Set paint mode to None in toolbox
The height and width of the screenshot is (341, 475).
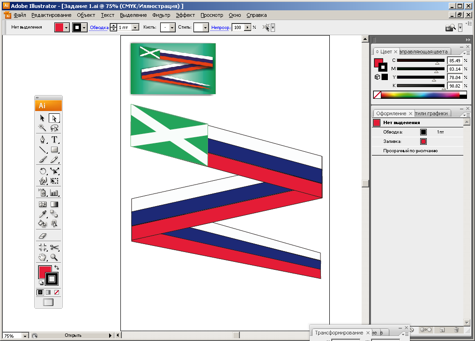point(57,292)
